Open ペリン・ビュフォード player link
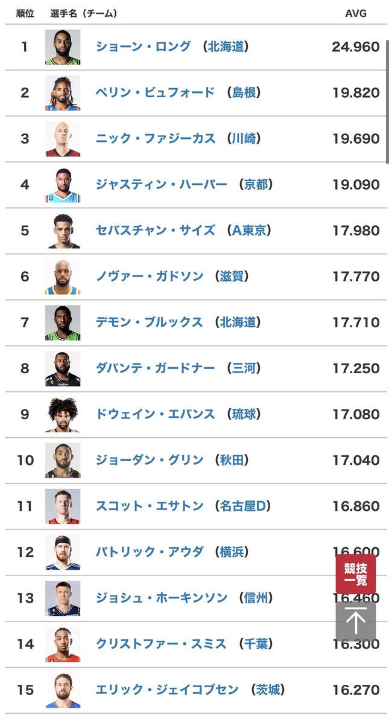The width and height of the screenshot is (392, 718). 154,92
